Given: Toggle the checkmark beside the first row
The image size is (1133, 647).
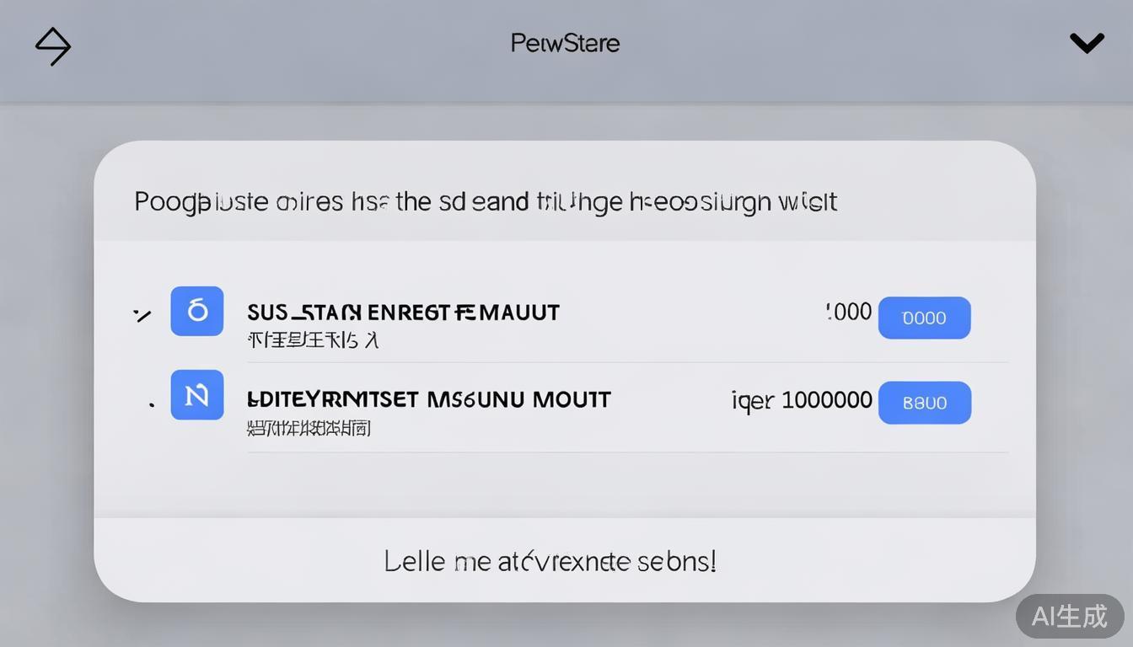Looking at the screenshot, I should [142, 315].
